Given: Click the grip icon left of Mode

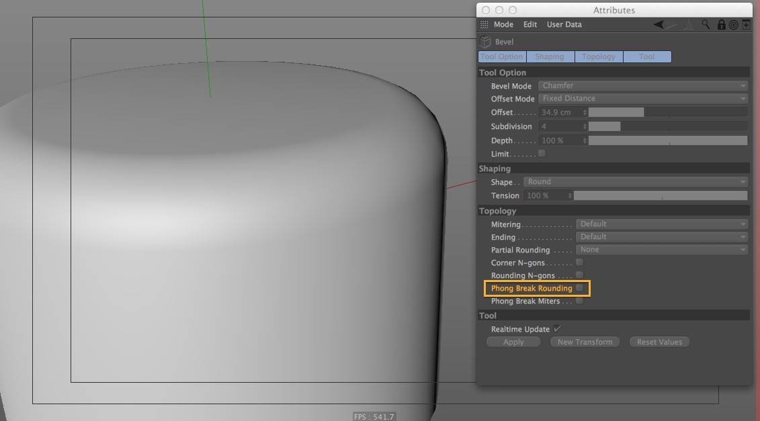Looking at the screenshot, I should click(484, 25).
